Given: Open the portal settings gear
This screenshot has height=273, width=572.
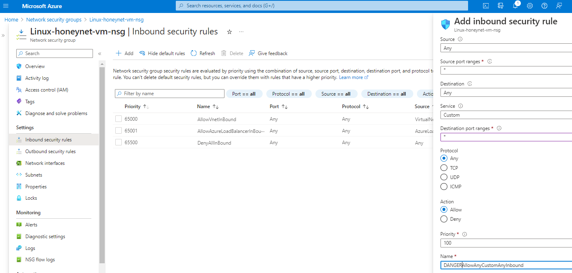Looking at the screenshot, I should [x=529, y=6].
